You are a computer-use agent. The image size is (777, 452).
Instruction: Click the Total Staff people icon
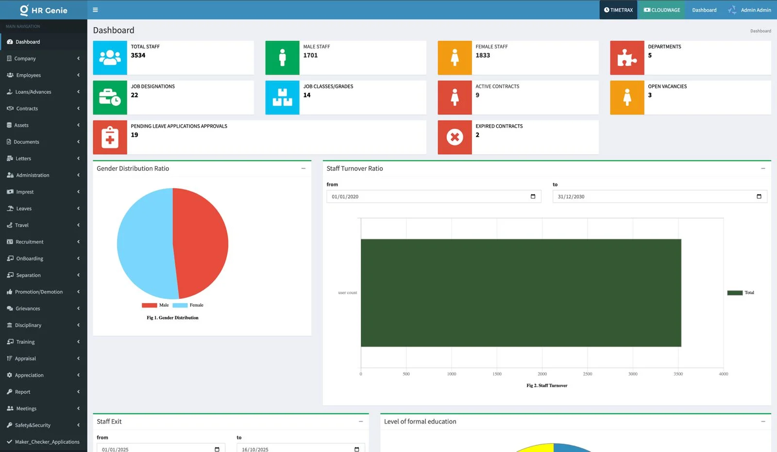click(110, 58)
